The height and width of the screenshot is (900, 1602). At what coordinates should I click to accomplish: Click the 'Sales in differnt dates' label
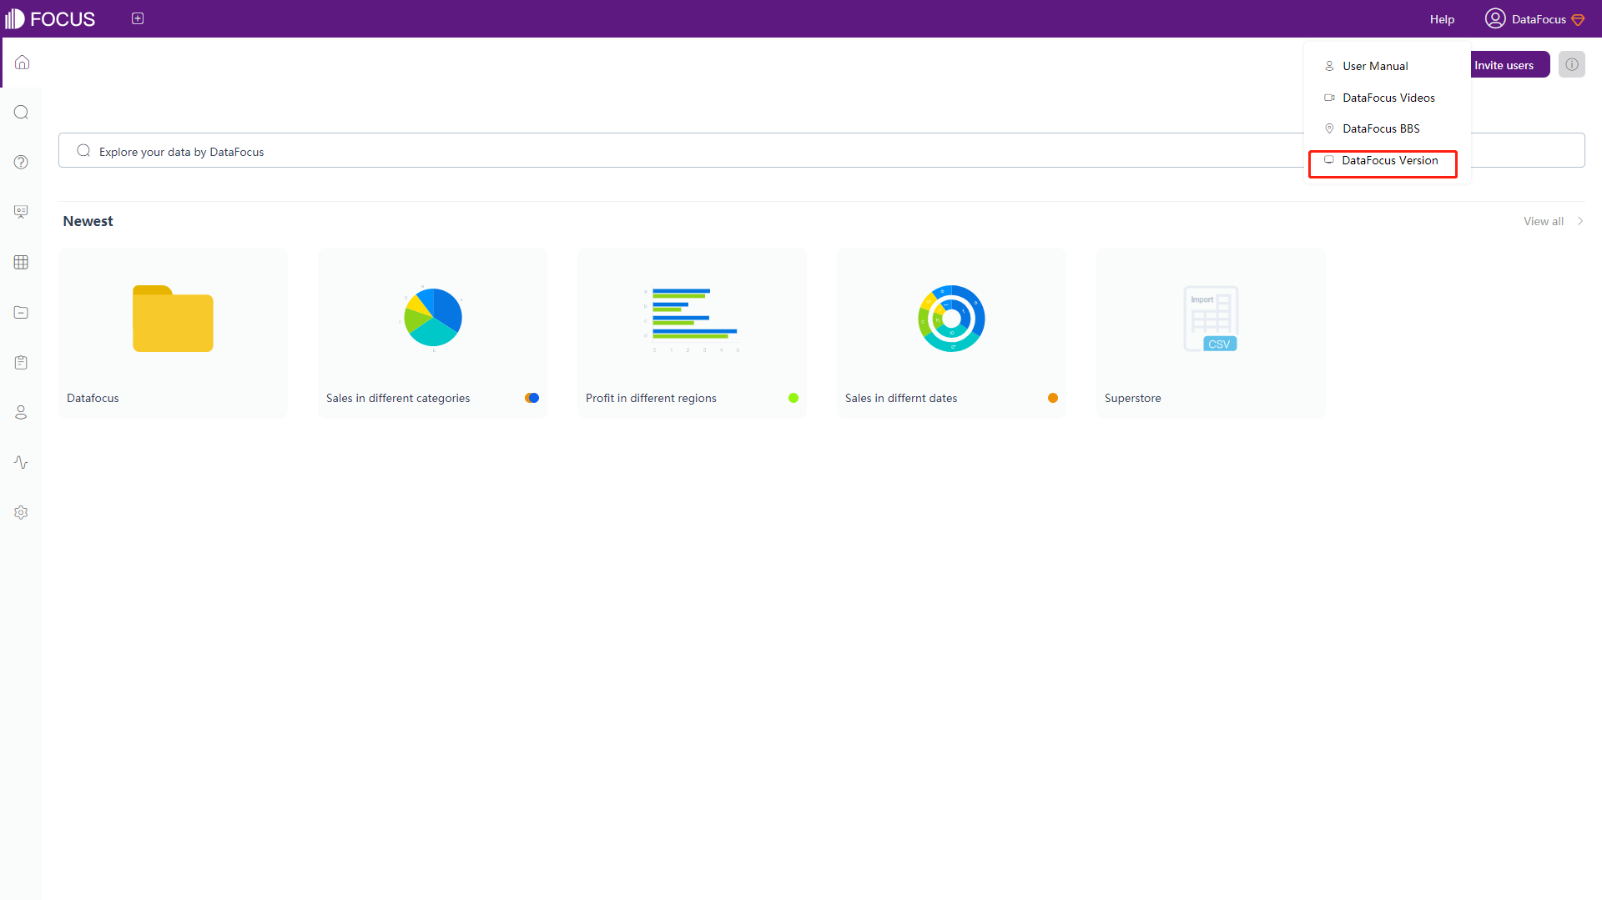coord(901,398)
